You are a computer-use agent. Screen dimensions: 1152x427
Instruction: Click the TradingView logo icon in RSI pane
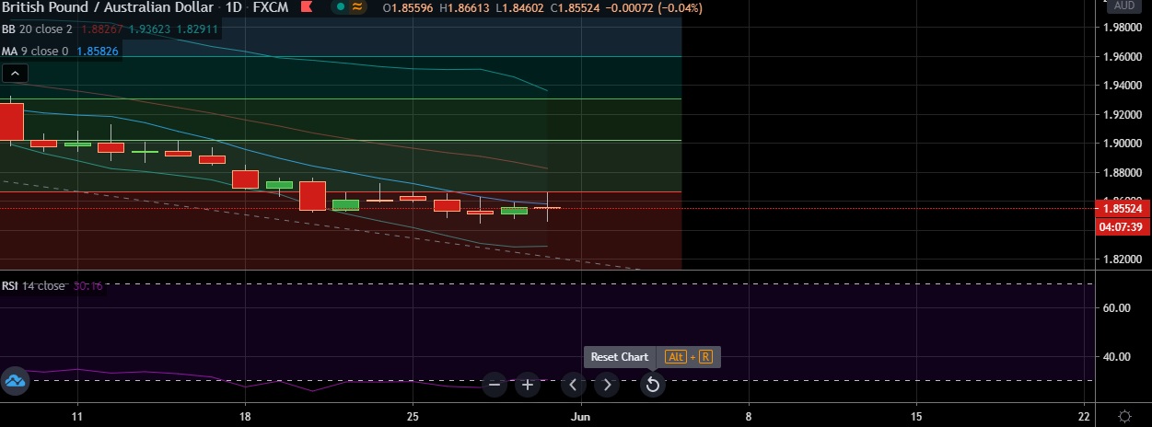(x=15, y=380)
